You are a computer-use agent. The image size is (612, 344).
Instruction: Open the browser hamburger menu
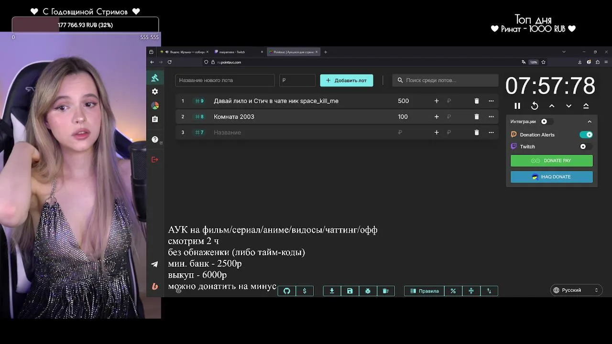click(x=607, y=62)
